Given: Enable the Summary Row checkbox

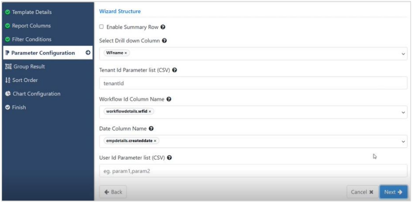Looking at the screenshot, I should coord(101,27).
